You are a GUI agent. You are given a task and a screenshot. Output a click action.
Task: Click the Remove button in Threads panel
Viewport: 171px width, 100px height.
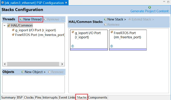(x=51, y=19)
